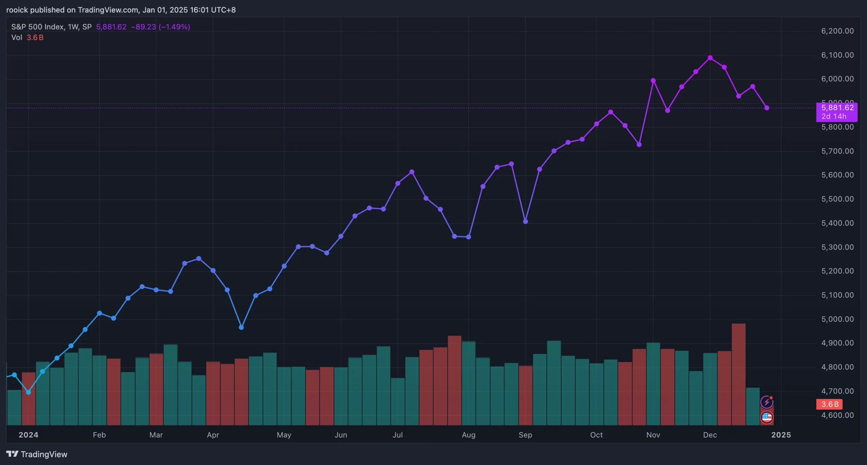867x465 pixels.
Task: Select the S&P 500 Index, 1W, SP title
Action: 51,27
